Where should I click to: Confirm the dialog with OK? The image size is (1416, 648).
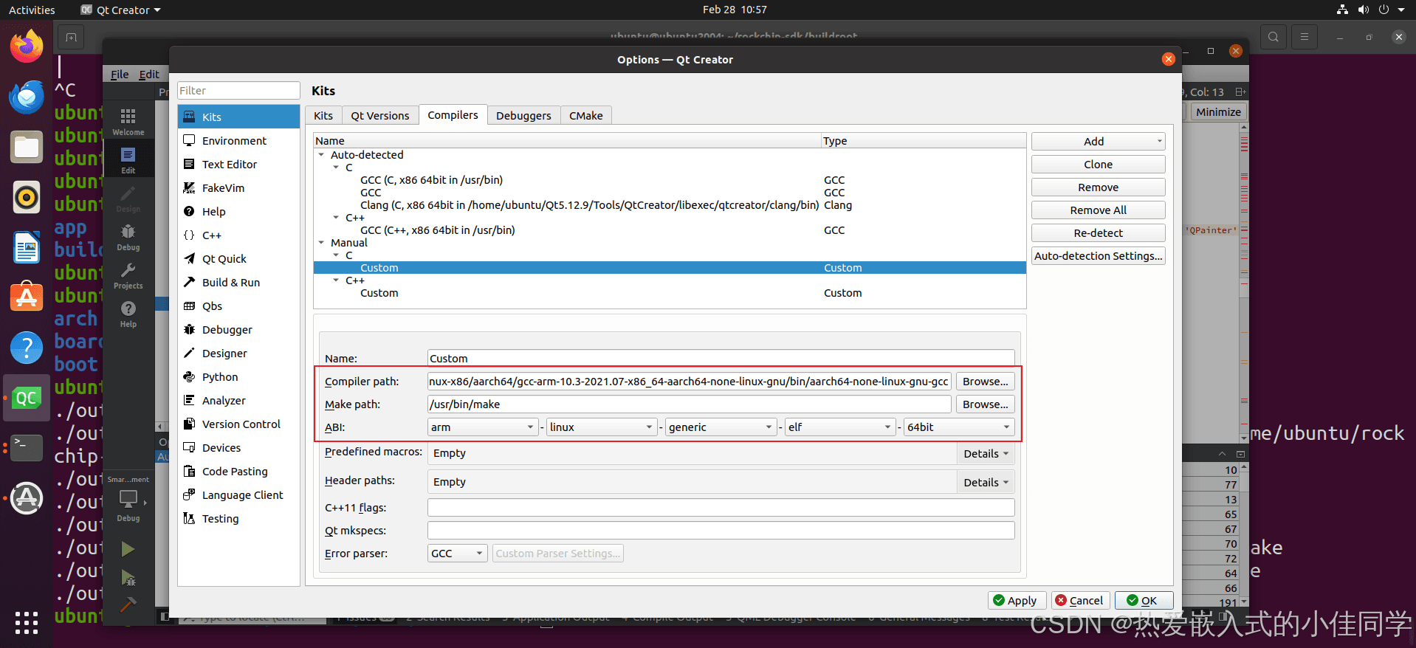point(1144,601)
